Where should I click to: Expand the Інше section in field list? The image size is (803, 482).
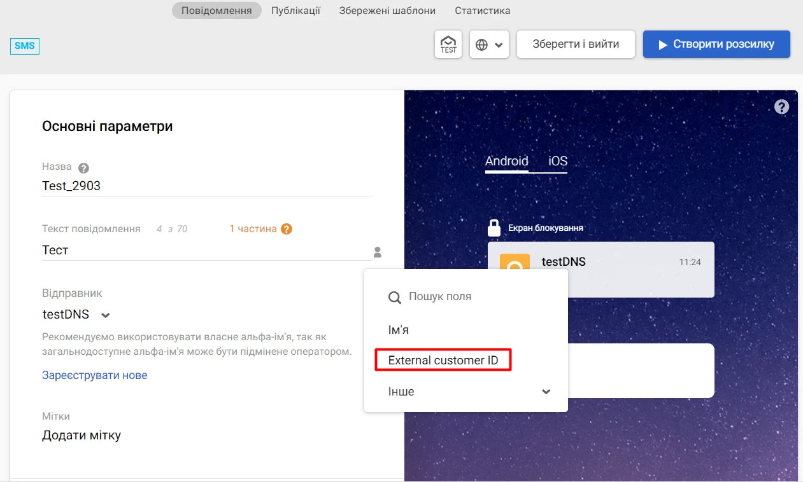pos(545,392)
